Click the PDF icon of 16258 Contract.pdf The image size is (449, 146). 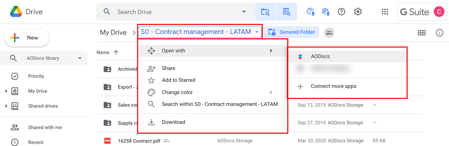tap(107, 141)
